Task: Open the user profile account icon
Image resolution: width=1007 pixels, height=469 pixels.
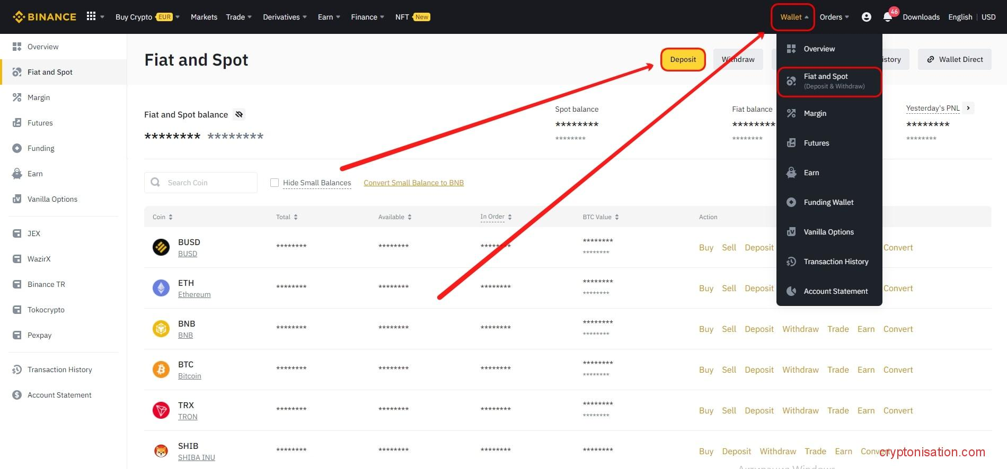Action: click(866, 17)
